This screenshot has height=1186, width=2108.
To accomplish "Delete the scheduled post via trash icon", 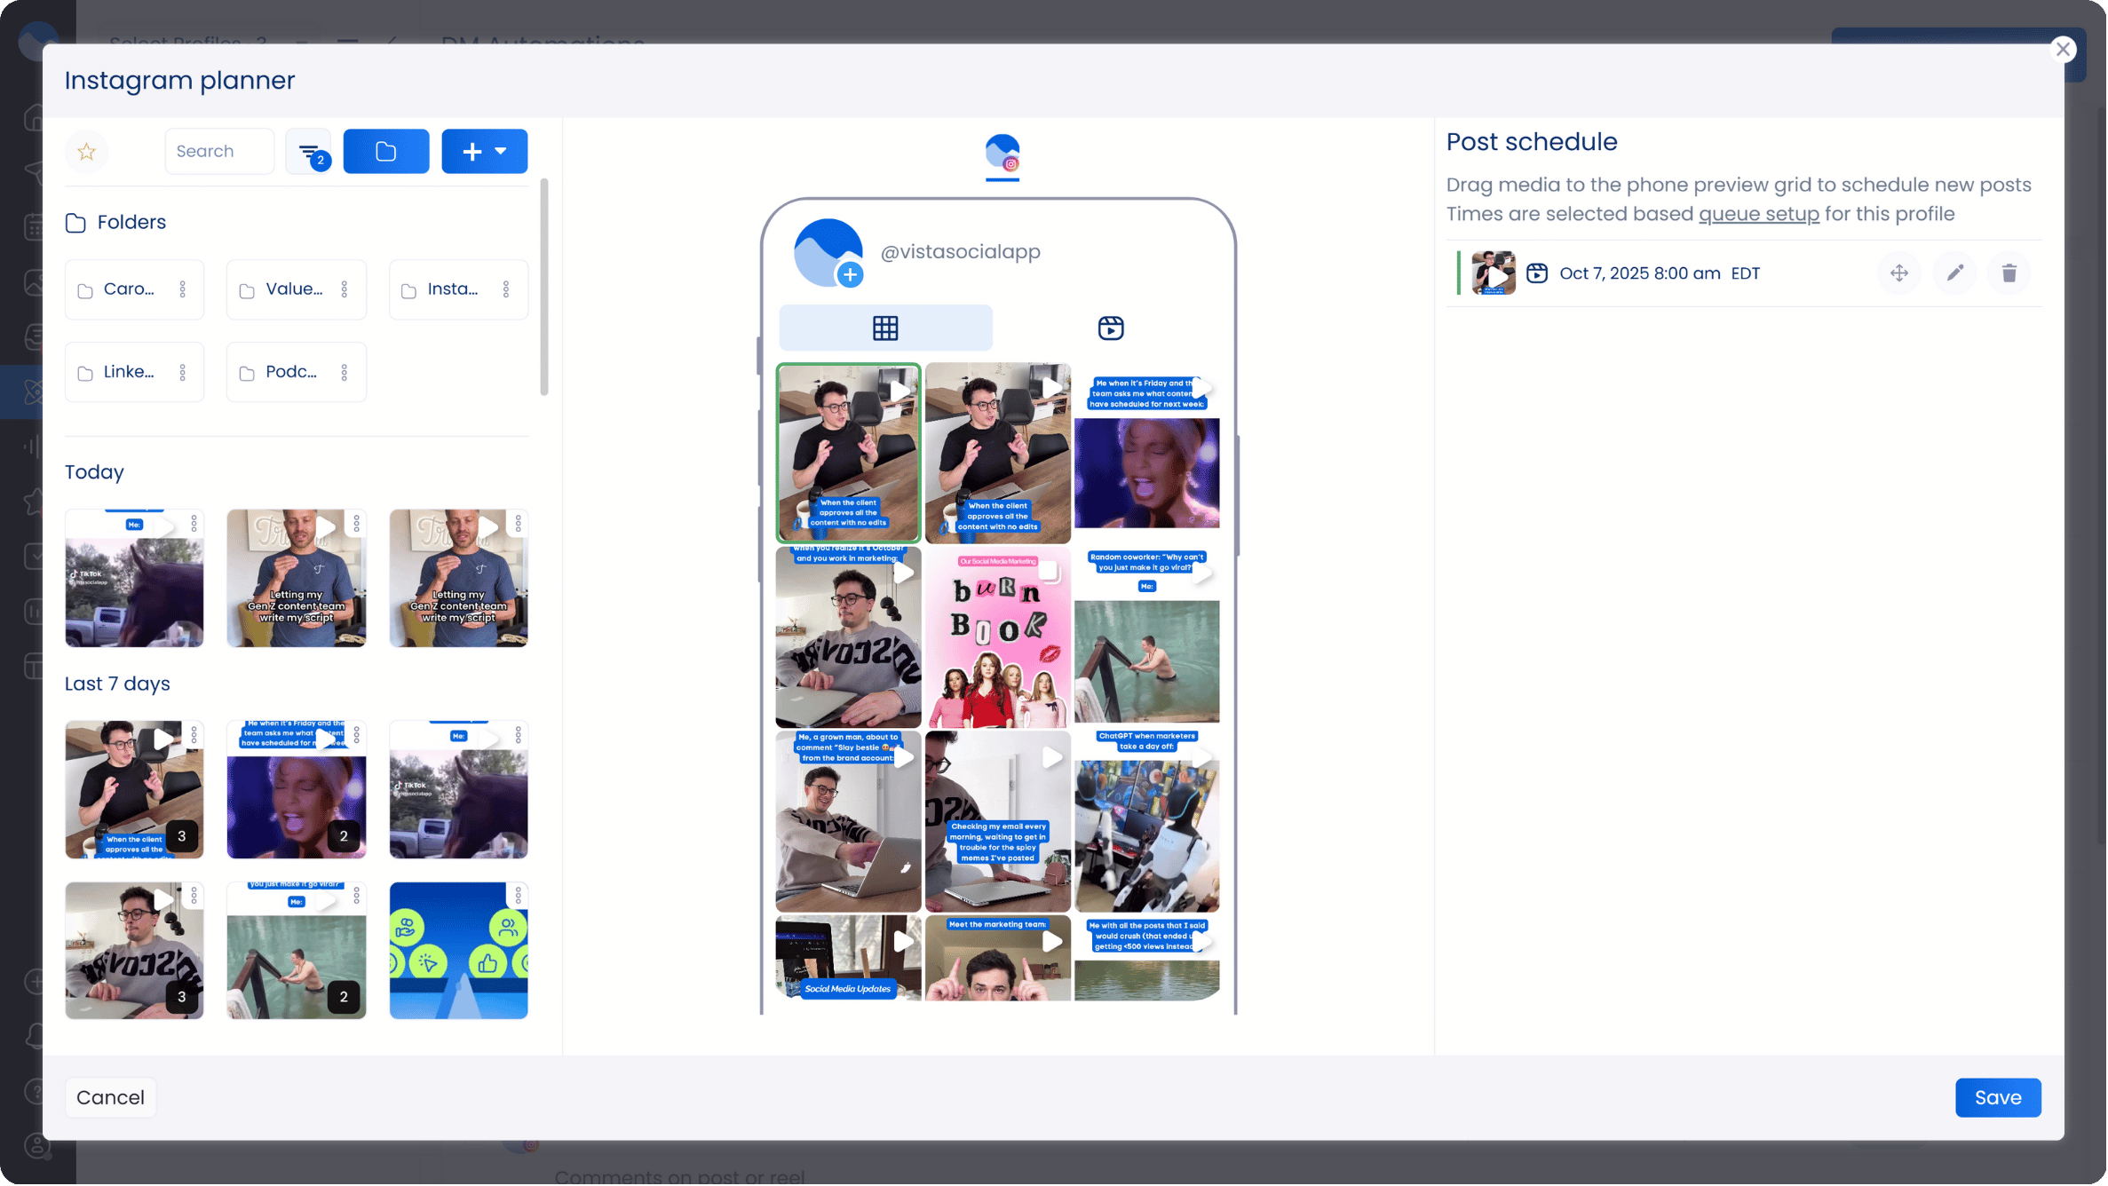I will [x=2009, y=273].
